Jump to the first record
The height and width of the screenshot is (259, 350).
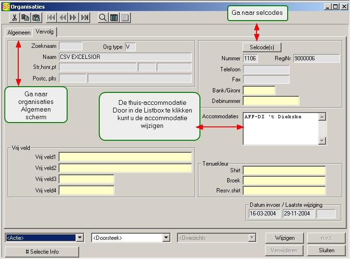(x=51, y=18)
